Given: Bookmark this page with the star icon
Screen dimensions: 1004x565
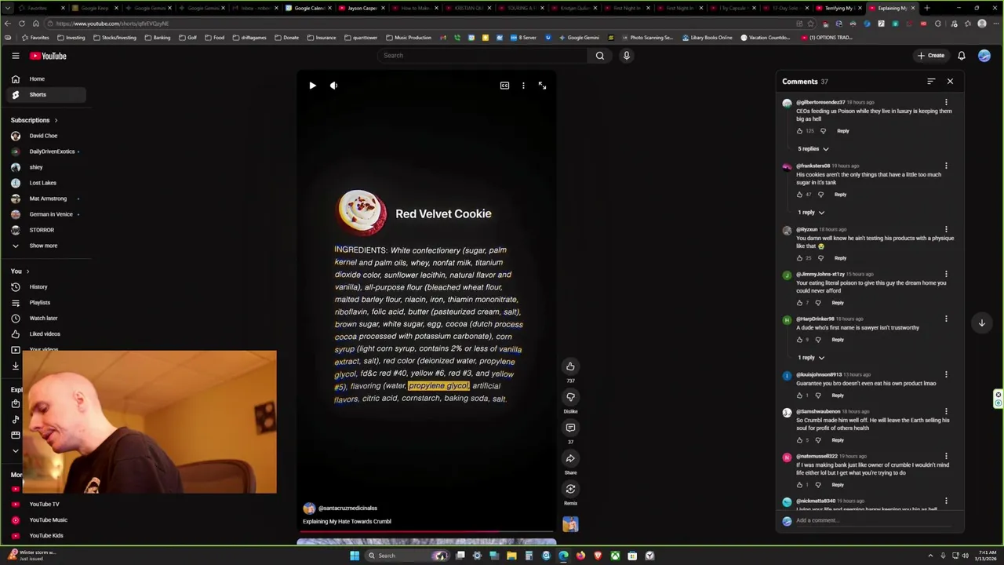Looking at the screenshot, I should tap(810, 24).
